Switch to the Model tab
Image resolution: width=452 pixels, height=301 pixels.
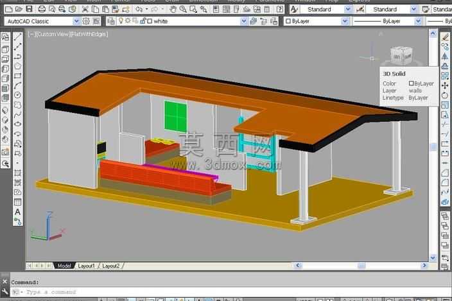tap(64, 266)
